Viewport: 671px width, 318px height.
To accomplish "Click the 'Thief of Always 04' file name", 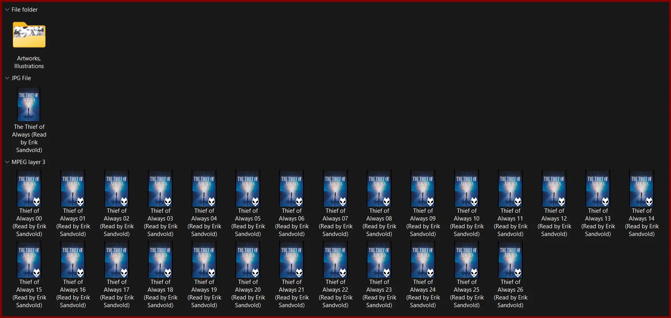I will [204, 222].
